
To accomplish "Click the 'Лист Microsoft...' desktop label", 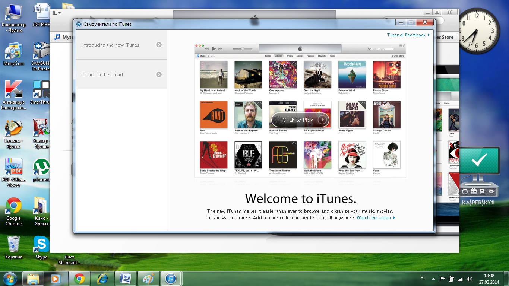I will click(69, 260).
